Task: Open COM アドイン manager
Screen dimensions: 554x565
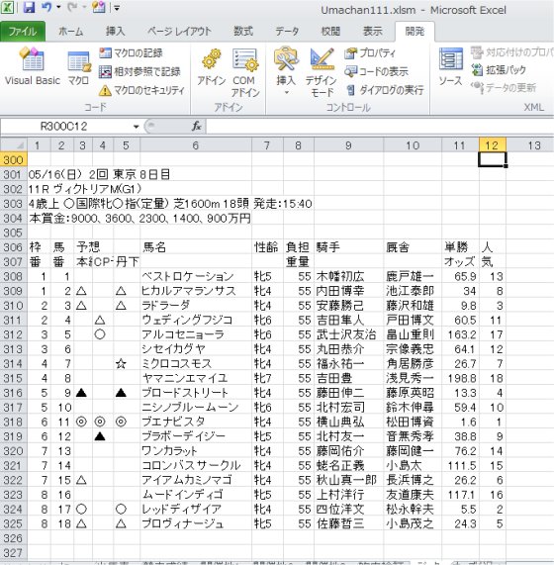Action: pos(245,72)
